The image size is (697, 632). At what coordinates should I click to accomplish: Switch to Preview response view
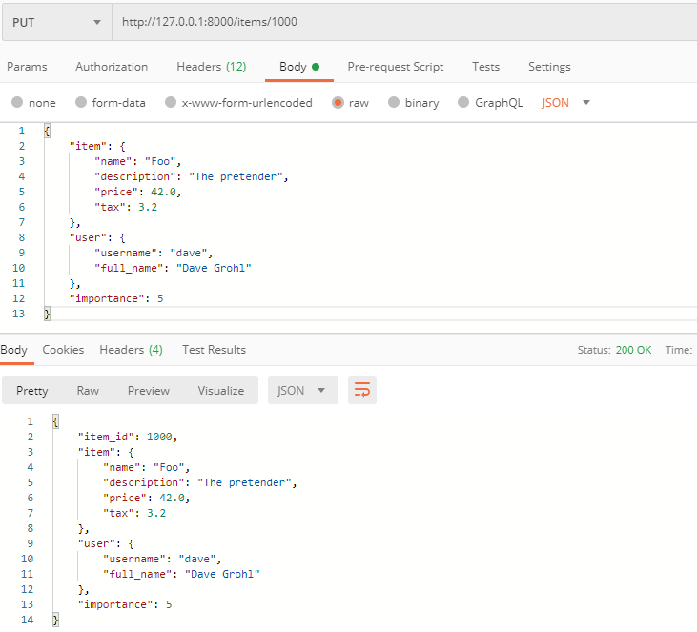[149, 390]
